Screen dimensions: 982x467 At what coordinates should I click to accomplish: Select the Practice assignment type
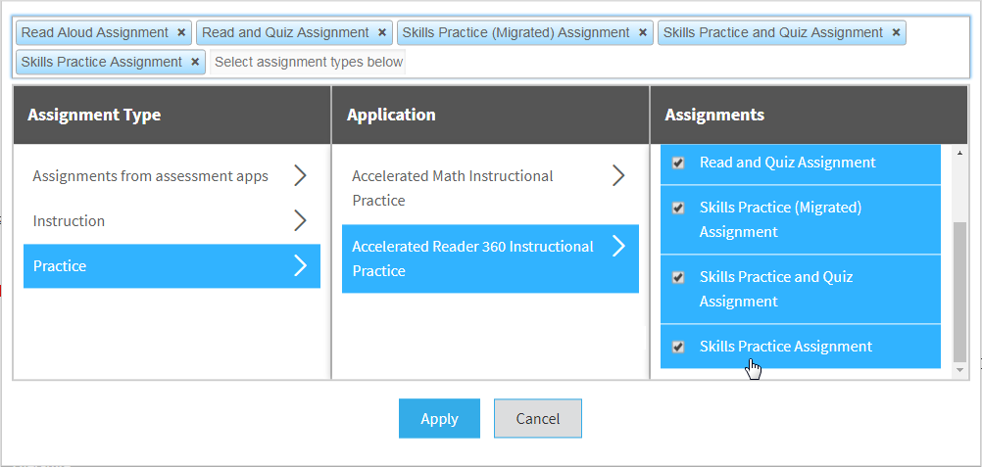172,266
